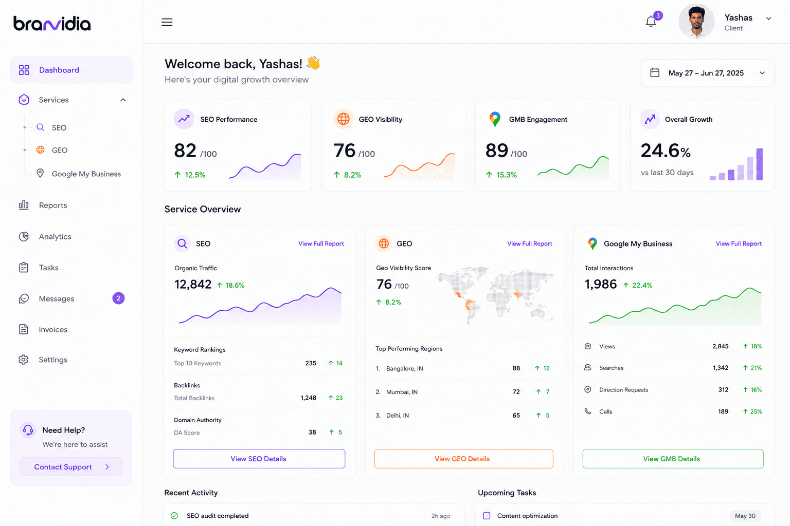Click SEO Performance trend icon
The image size is (790, 526).
[x=184, y=119]
